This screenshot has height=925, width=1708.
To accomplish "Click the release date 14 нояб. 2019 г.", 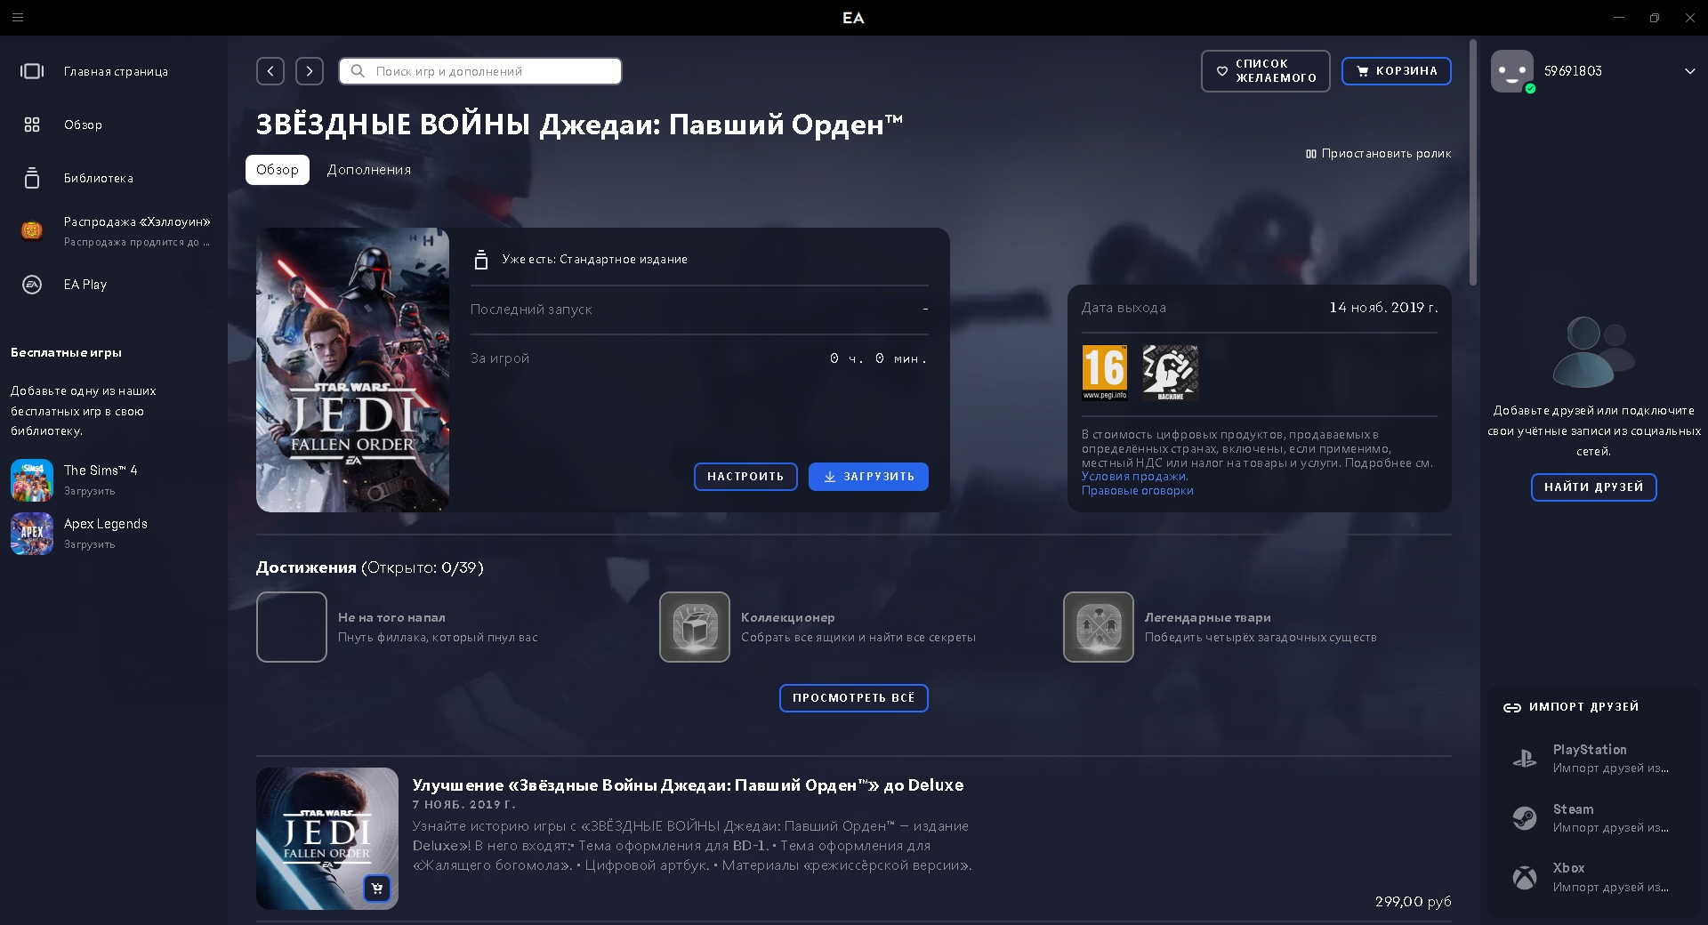I will [x=1383, y=308].
